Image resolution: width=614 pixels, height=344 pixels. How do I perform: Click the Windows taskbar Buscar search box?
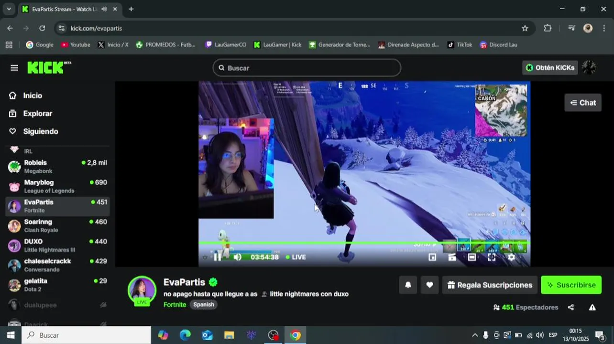(x=86, y=335)
